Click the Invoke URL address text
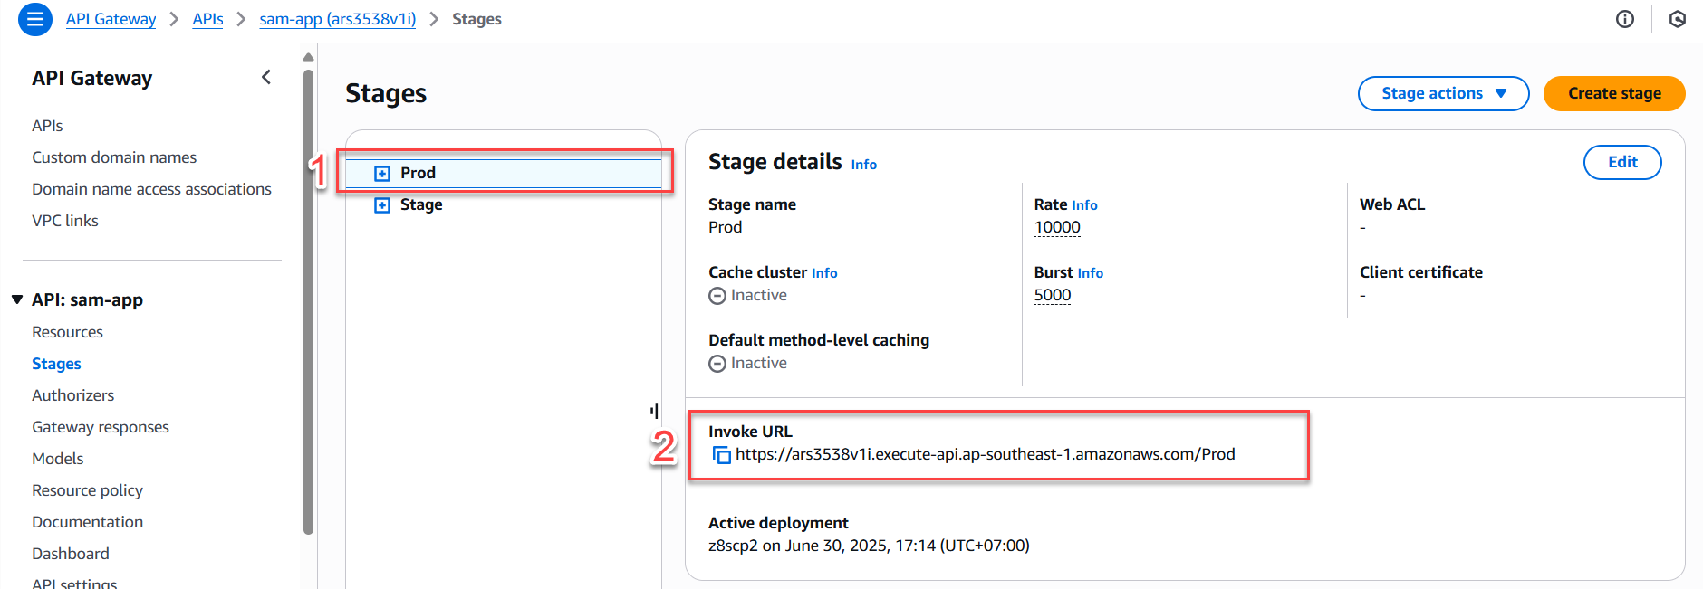 click(x=985, y=454)
